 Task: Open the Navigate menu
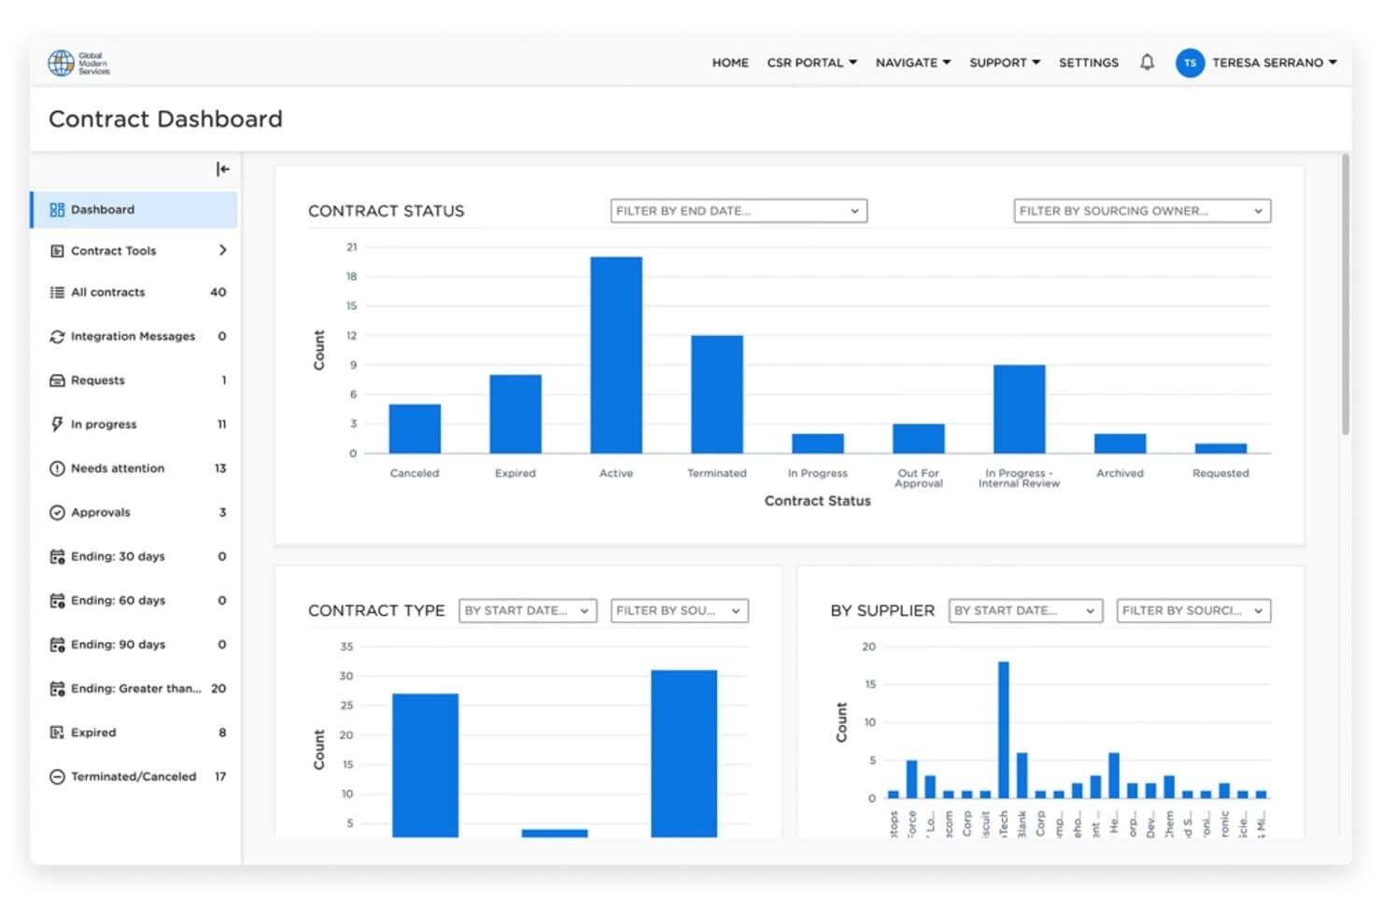pyautogui.click(x=912, y=63)
